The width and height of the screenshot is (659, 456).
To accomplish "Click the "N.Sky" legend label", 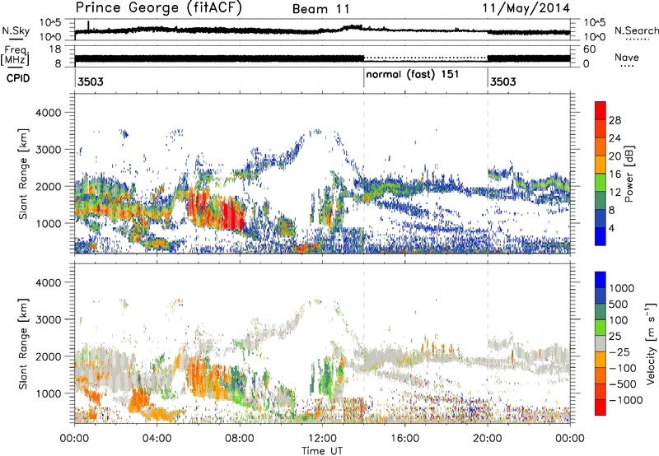I will tap(16, 30).
